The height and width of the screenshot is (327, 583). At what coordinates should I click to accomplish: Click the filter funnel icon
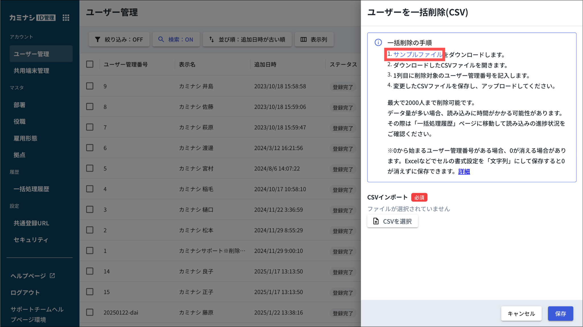[x=98, y=39]
